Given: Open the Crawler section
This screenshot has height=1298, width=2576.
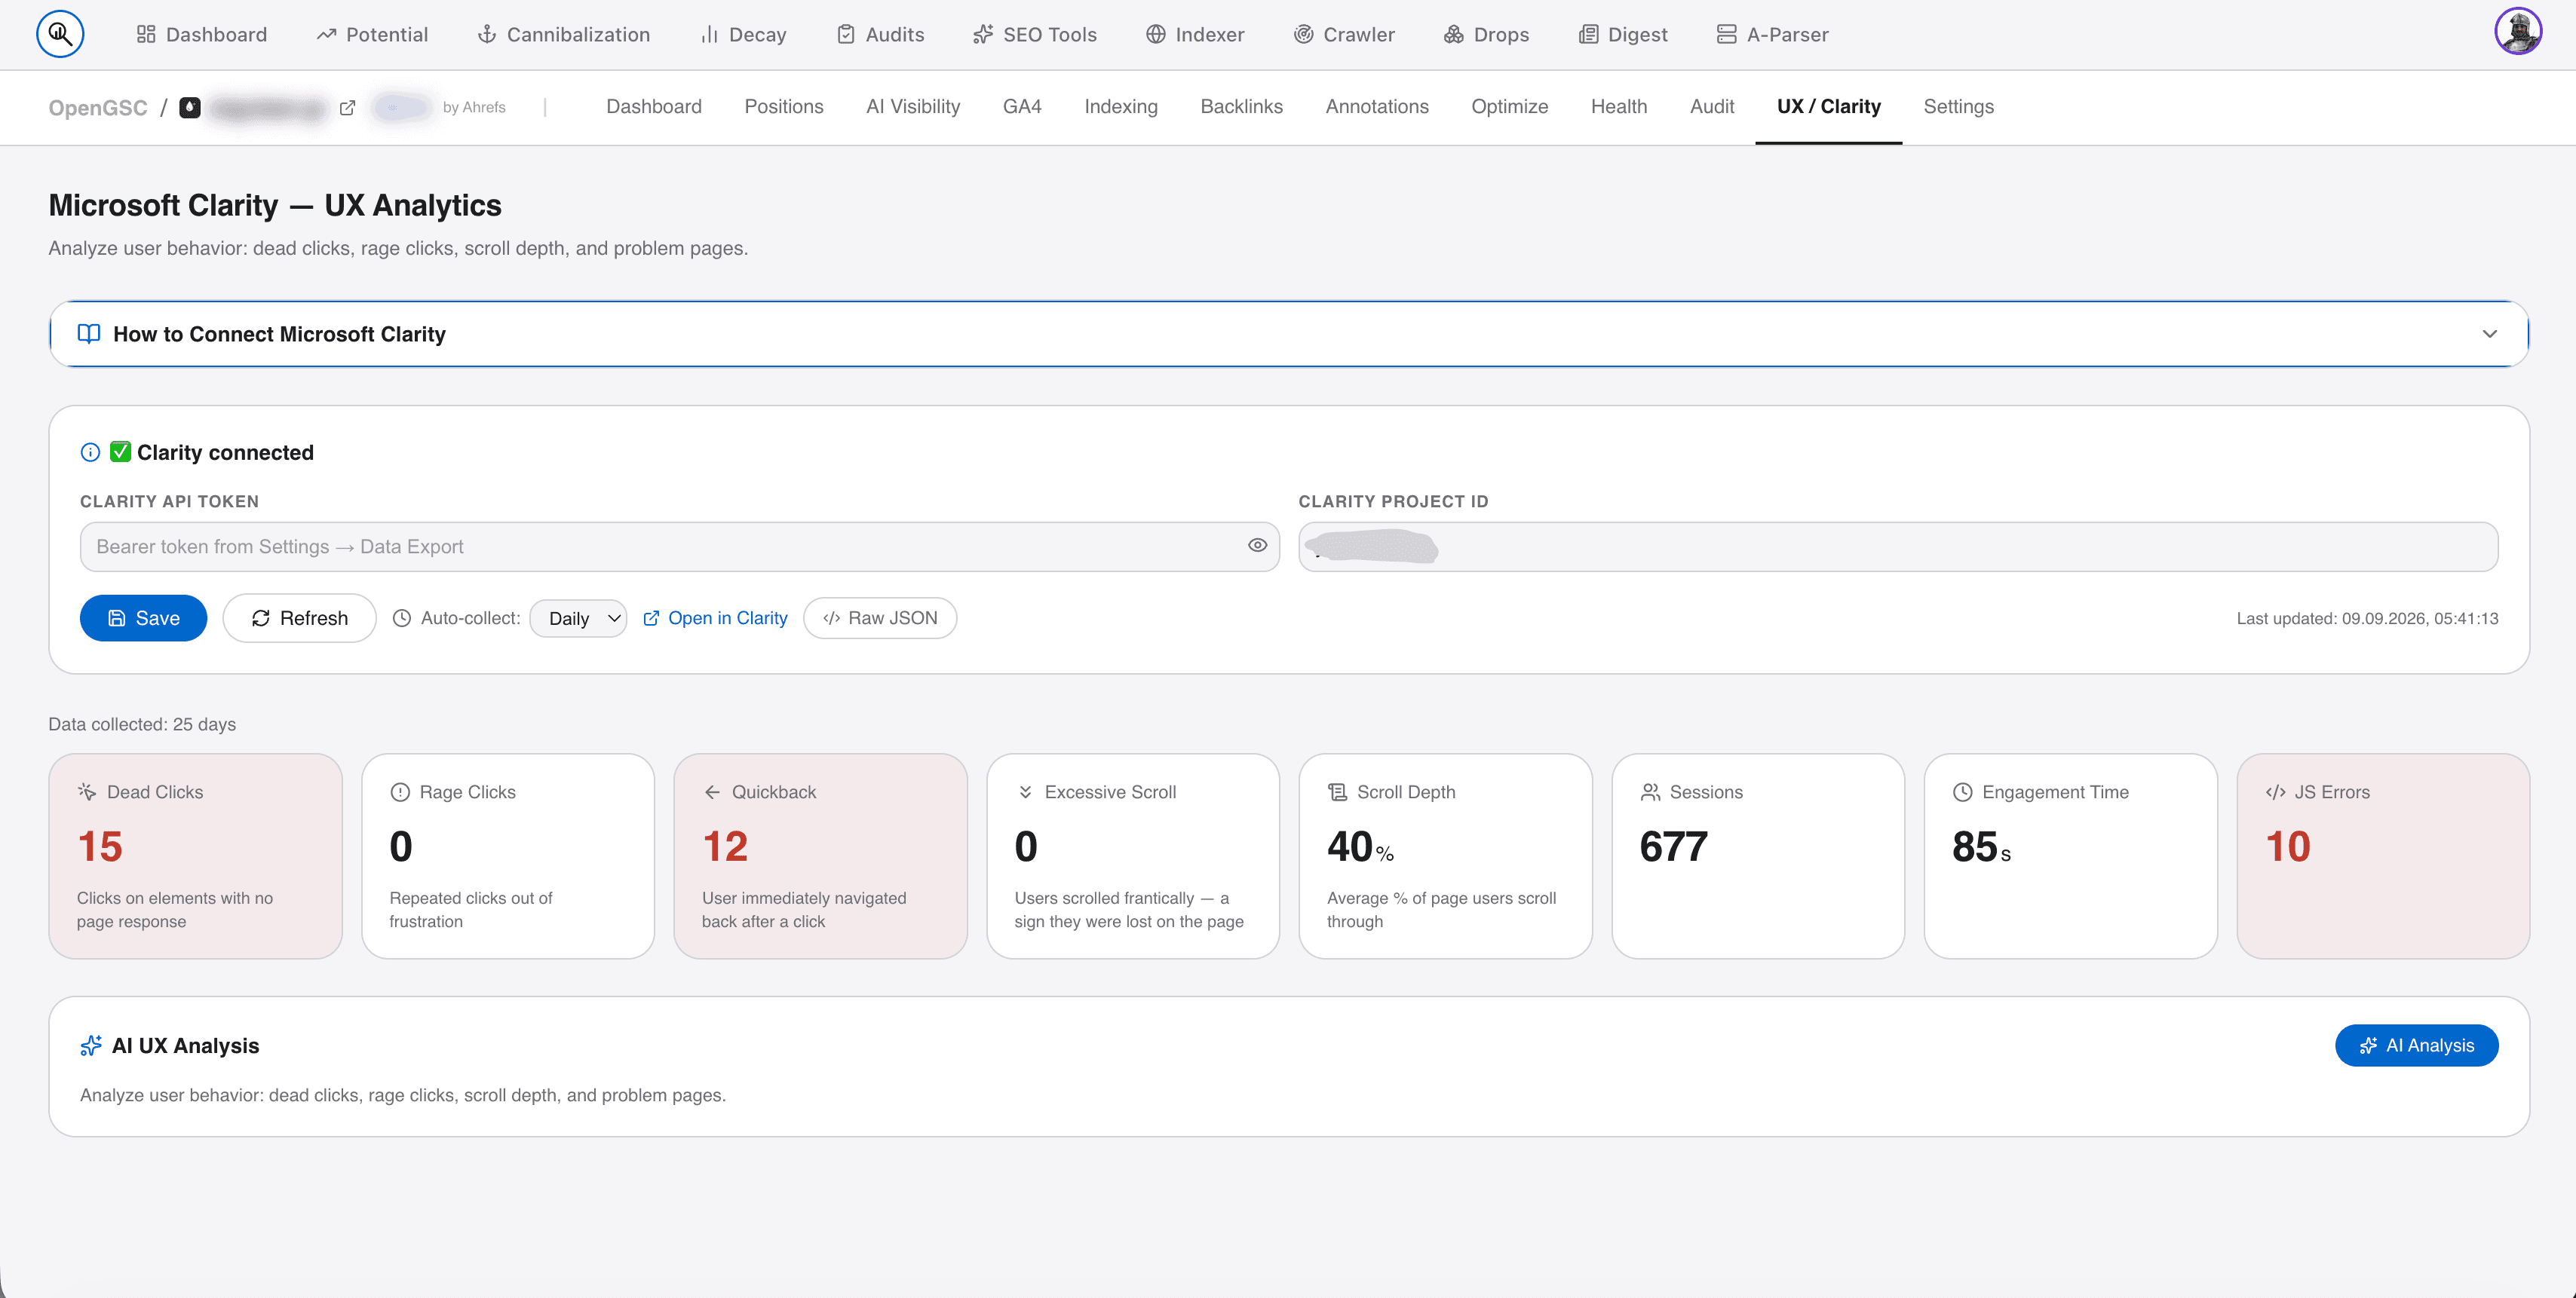Looking at the screenshot, I should (x=1344, y=35).
